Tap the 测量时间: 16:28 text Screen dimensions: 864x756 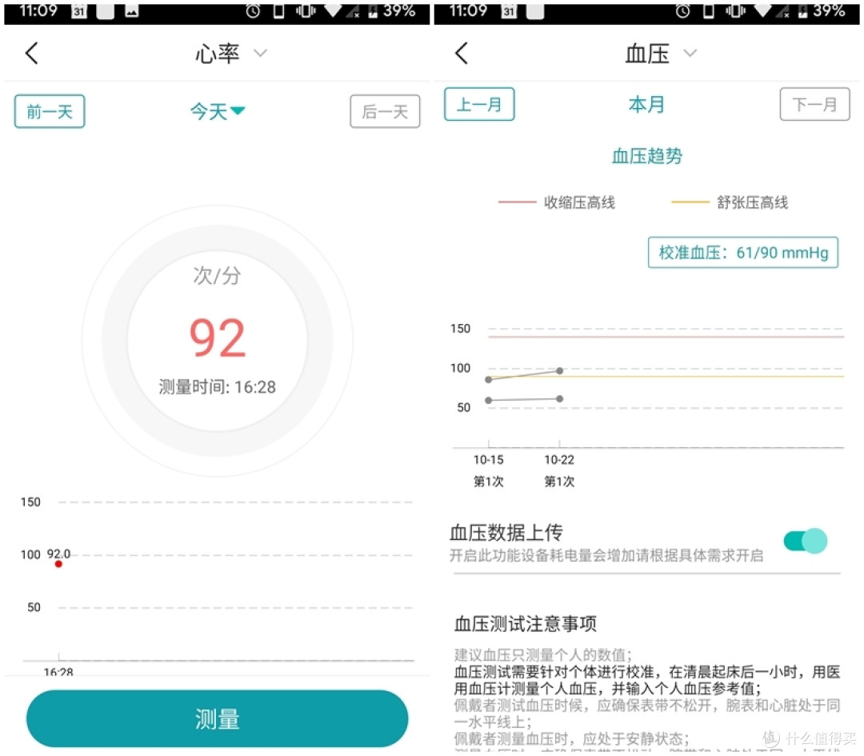tap(217, 387)
